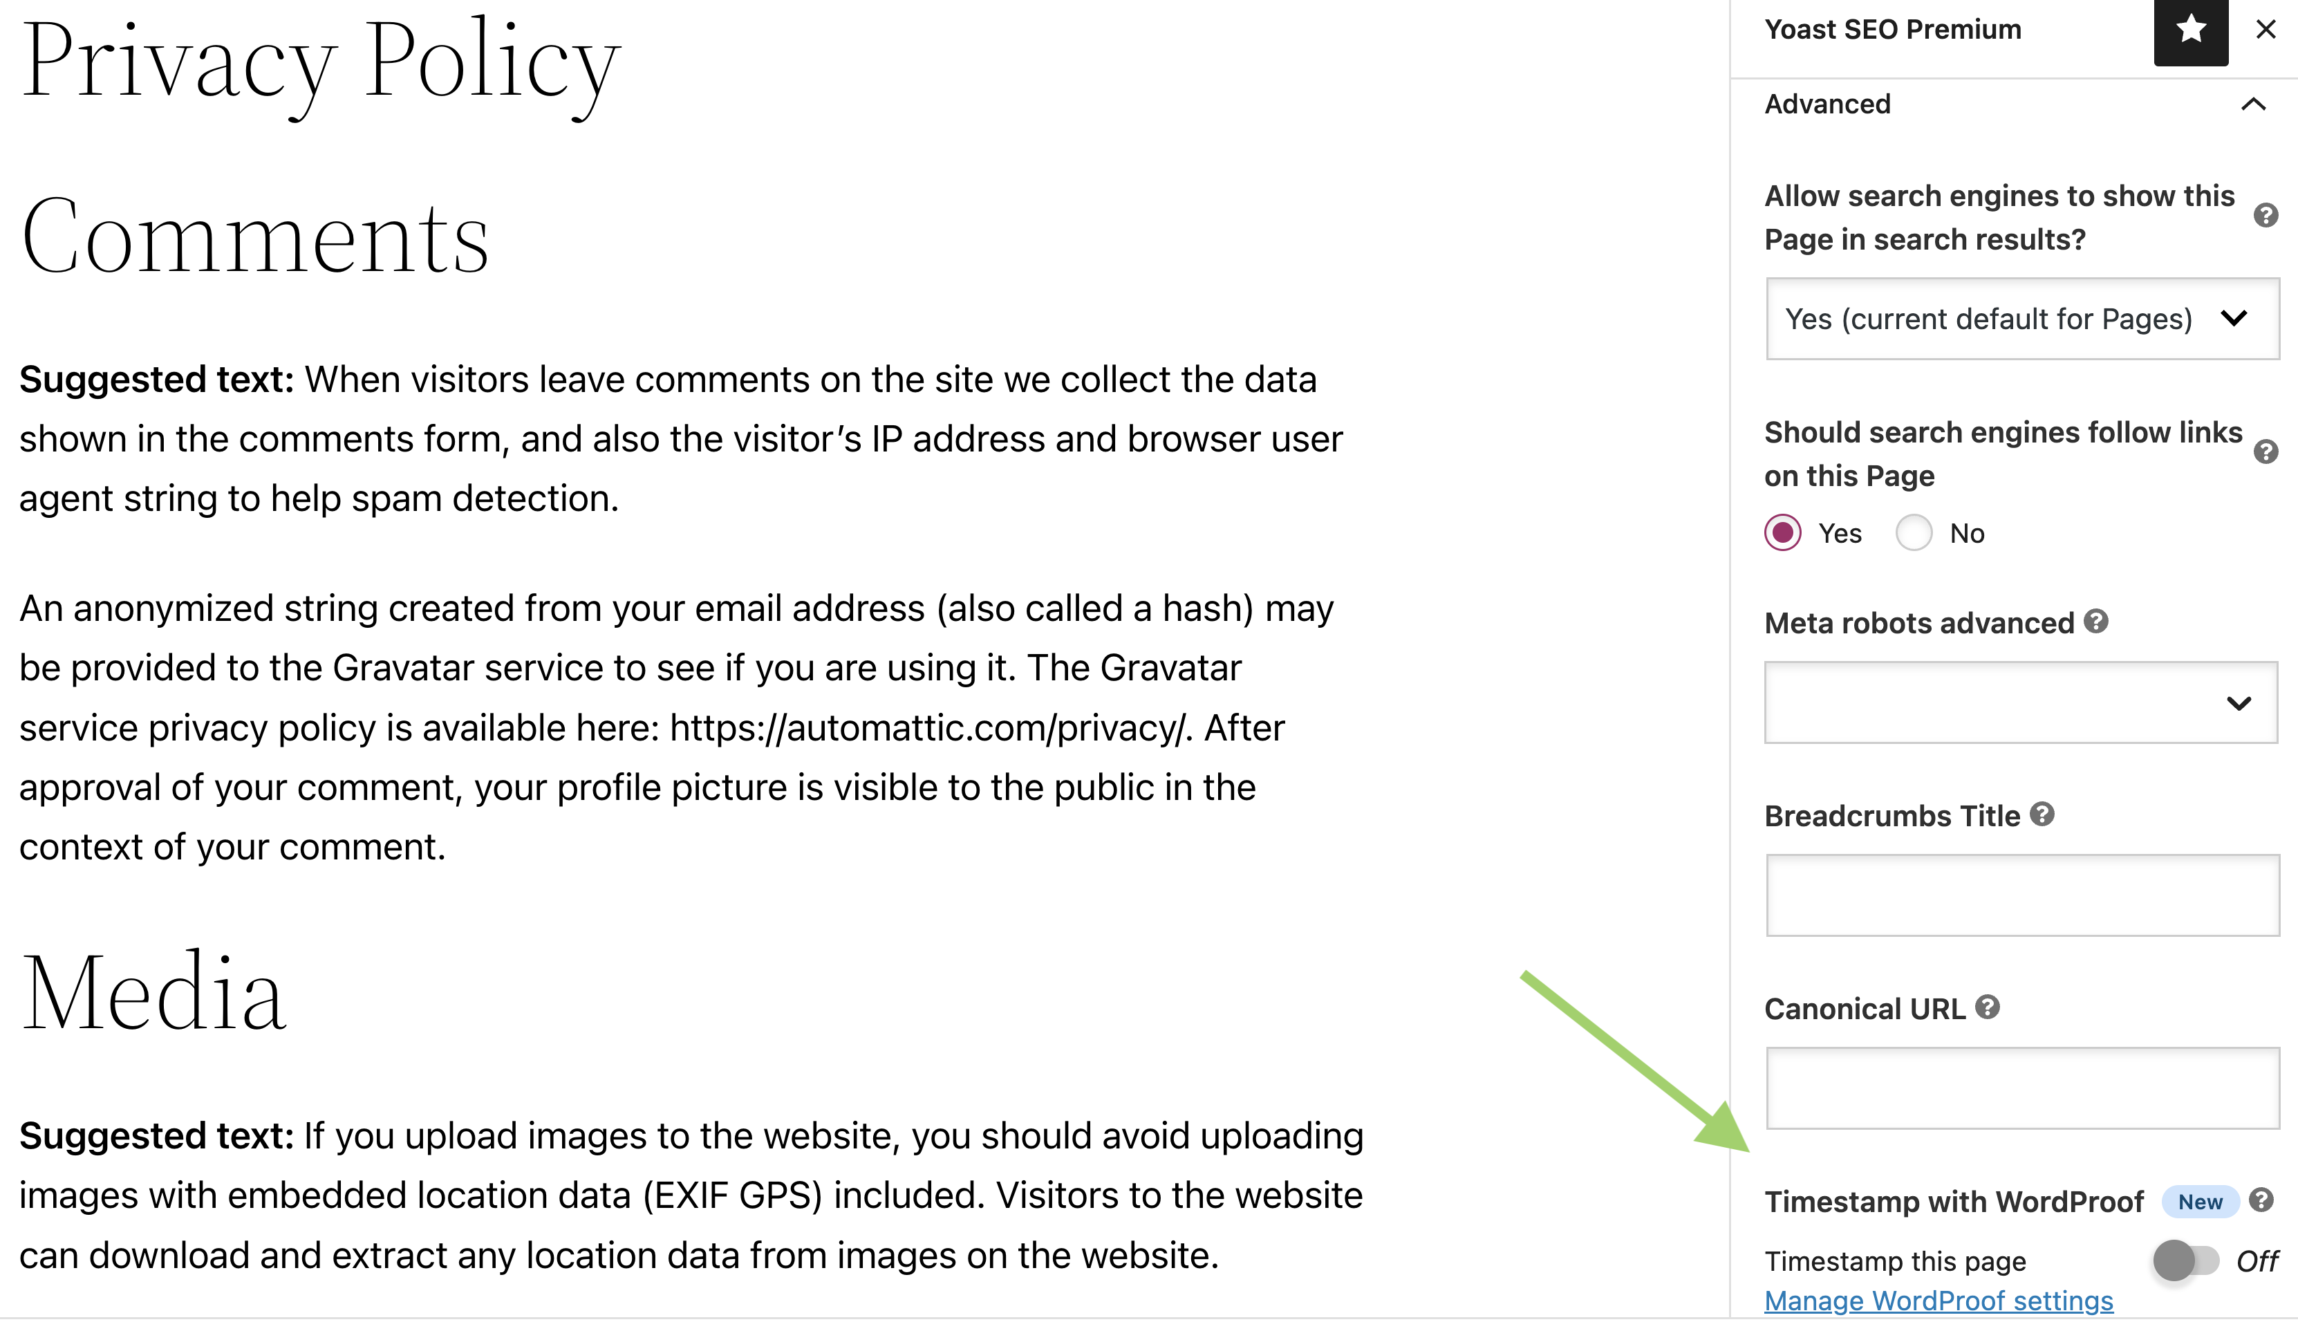Open the Meta robots advanced dropdown
This screenshot has height=1322, width=2298.
(x=2021, y=702)
